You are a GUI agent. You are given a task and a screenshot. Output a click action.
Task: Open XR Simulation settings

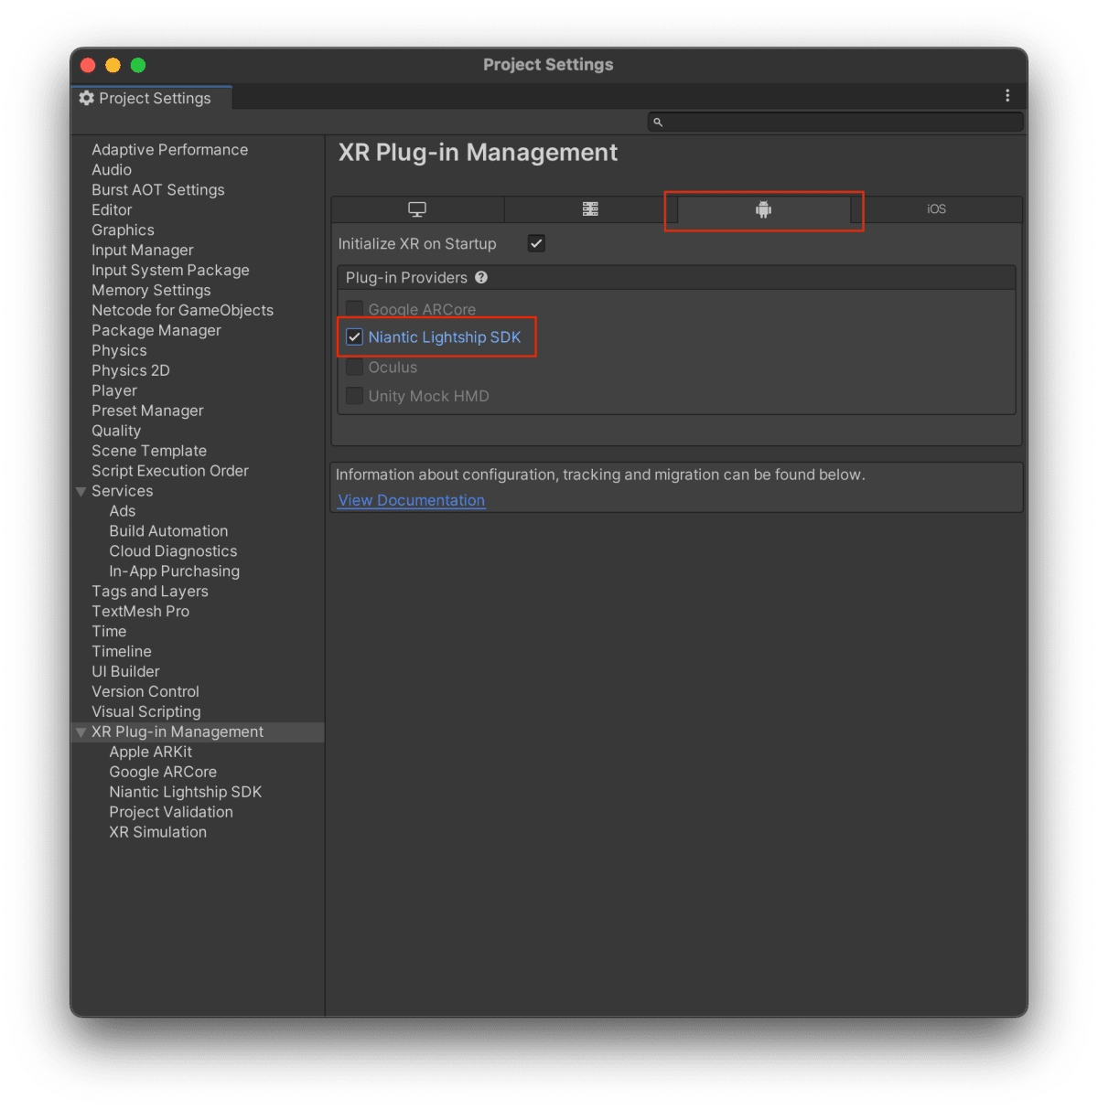point(158,834)
